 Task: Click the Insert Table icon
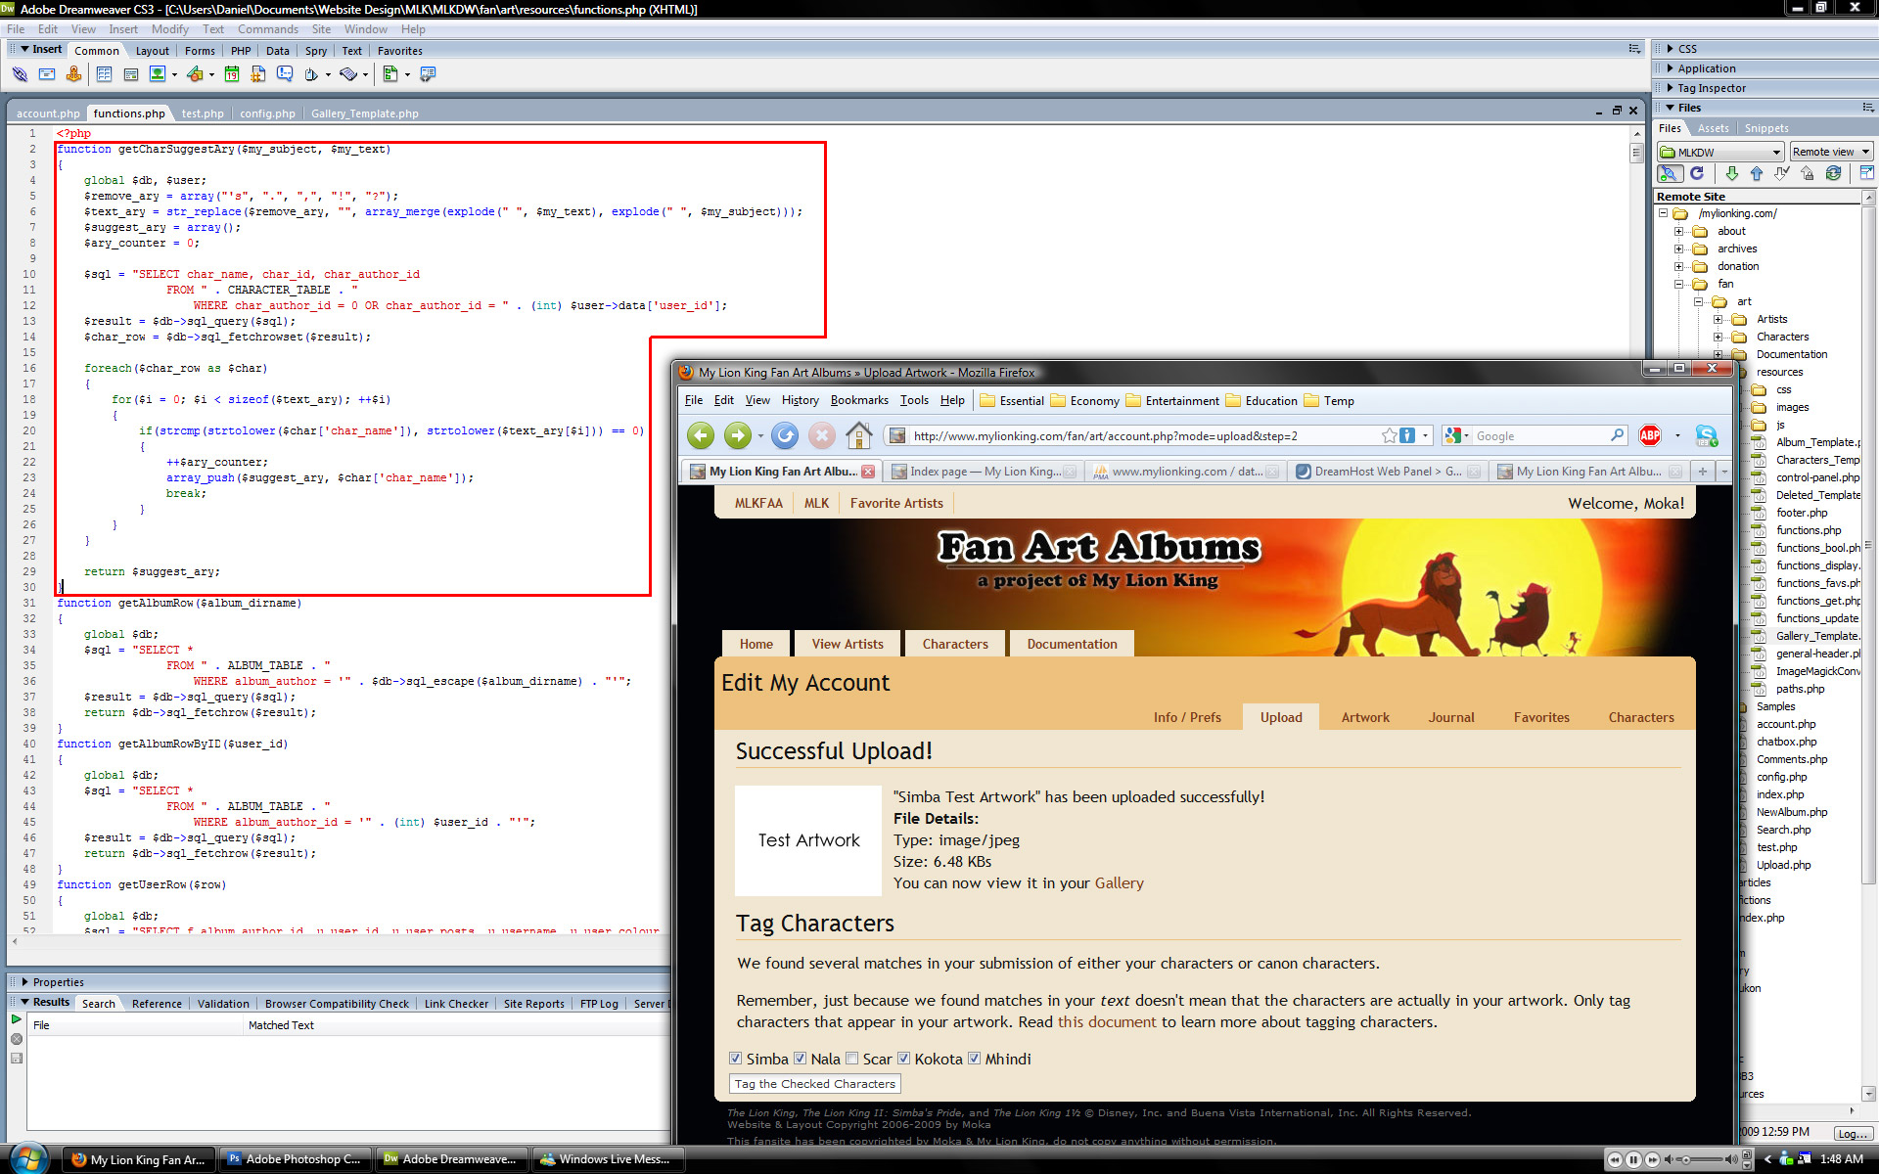104,74
